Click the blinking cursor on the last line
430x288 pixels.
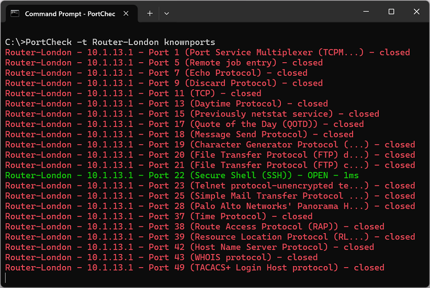6,278
